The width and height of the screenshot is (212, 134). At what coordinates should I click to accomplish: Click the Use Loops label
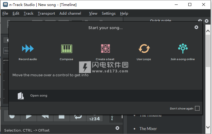tap(144, 59)
